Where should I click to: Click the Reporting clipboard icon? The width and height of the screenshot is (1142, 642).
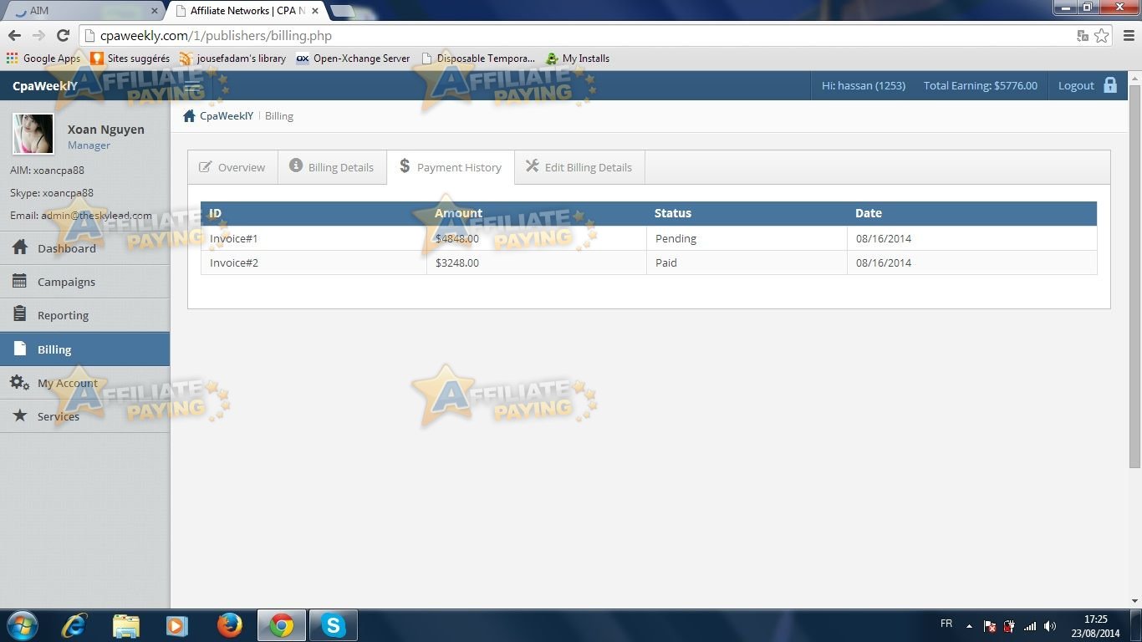[20, 314]
